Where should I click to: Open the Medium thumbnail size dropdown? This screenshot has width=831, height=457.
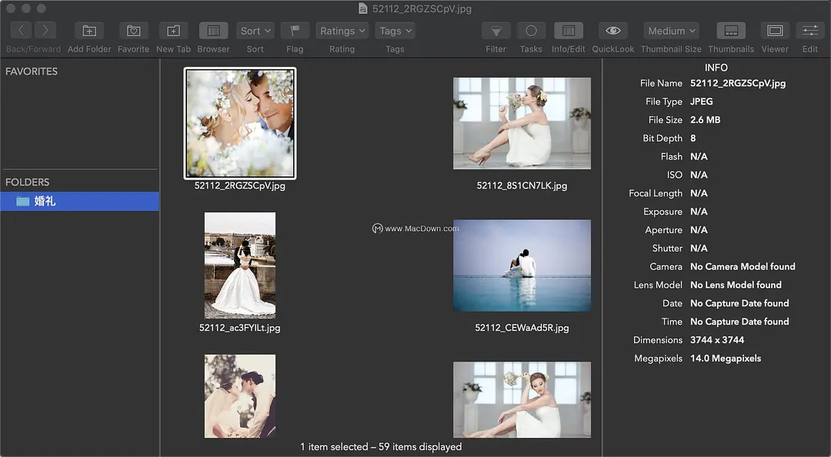point(671,31)
